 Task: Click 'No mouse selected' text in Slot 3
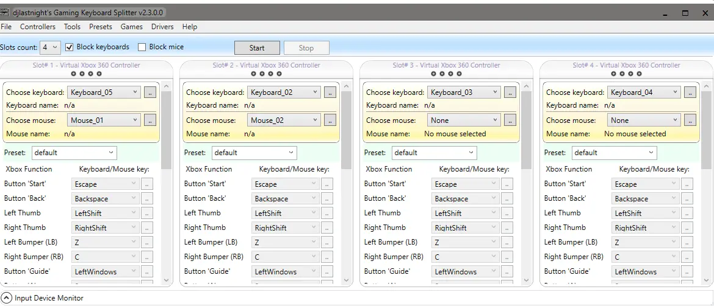click(455, 134)
